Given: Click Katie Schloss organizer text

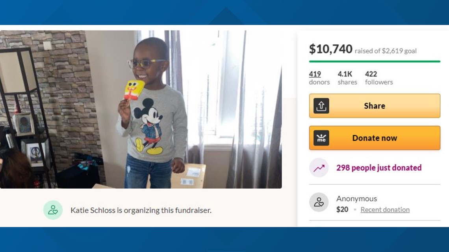Looking at the screenshot, I should tap(141, 210).
